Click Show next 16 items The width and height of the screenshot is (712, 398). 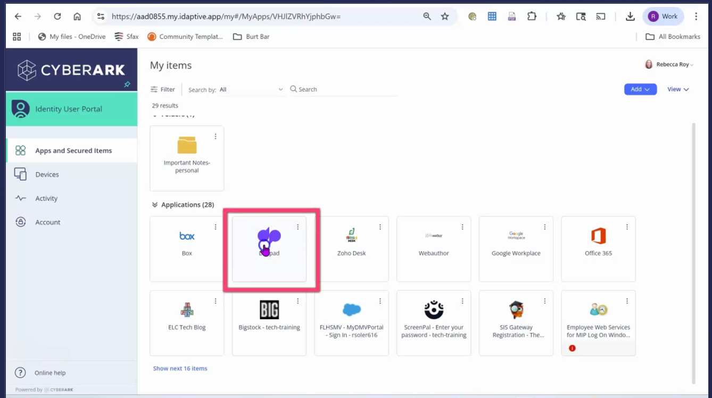pyautogui.click(x=180, y=368)
